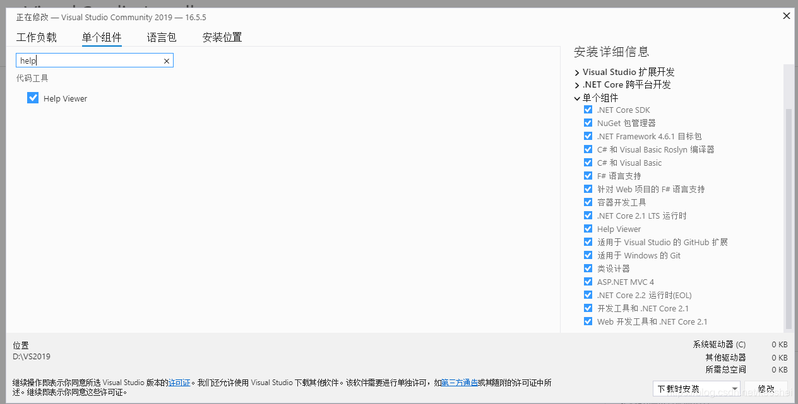798x404 pixels.
Task: Uncheck NuGet 包管理器 component
Action: click(x=588, y=123)
